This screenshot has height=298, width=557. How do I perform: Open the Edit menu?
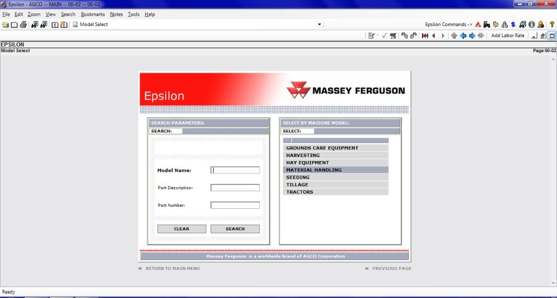click(x=18, y=14)
